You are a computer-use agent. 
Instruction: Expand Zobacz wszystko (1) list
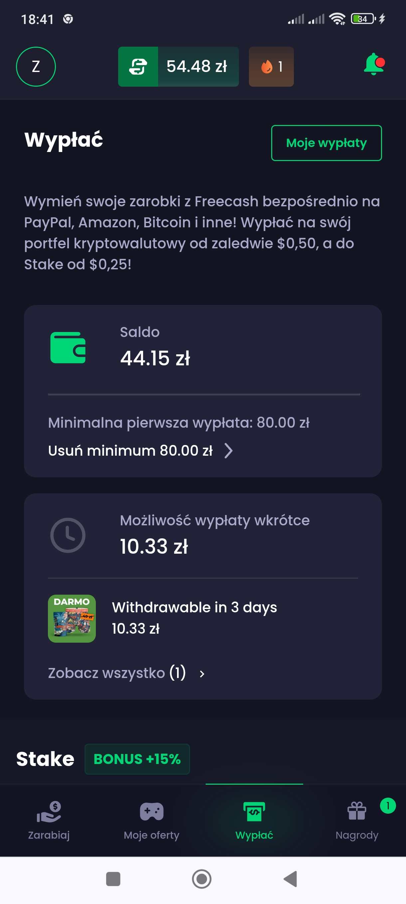(202, 674)
